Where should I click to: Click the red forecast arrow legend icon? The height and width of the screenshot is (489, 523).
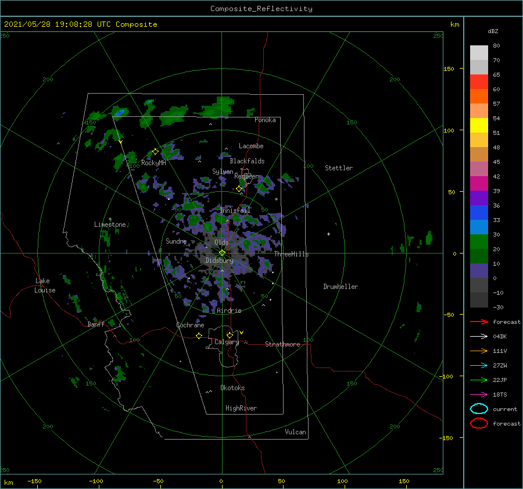479,322
